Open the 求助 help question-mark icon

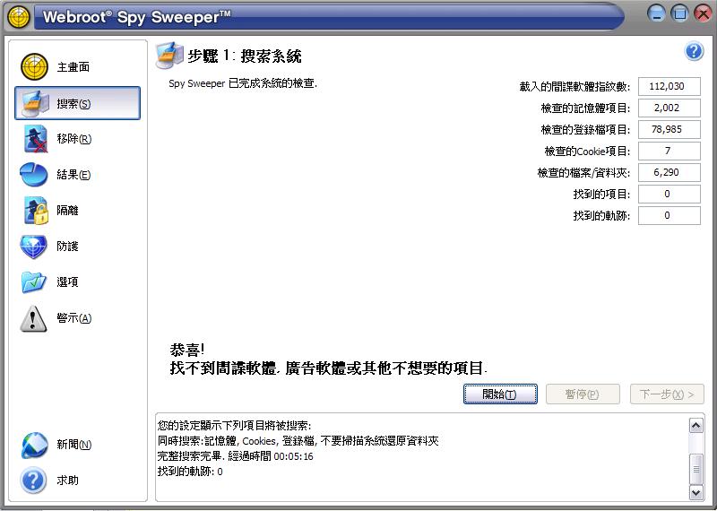click(34, 481)
